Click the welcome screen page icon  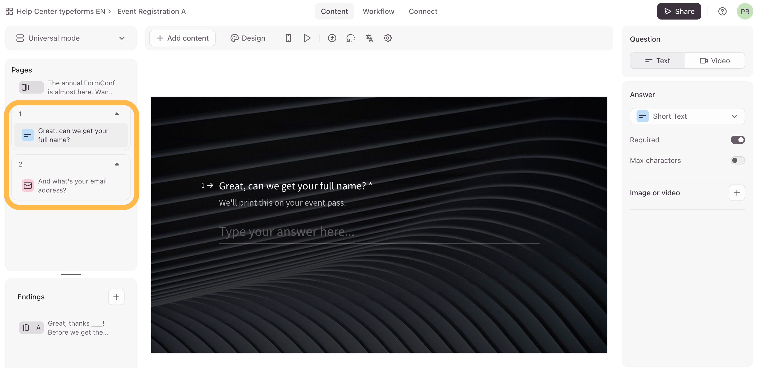(31, 87)
